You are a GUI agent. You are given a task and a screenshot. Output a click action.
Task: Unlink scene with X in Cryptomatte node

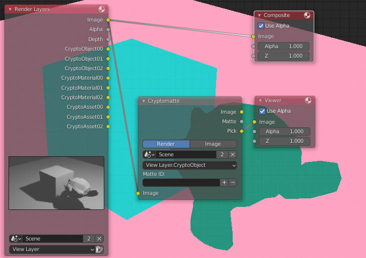(233, 154)
